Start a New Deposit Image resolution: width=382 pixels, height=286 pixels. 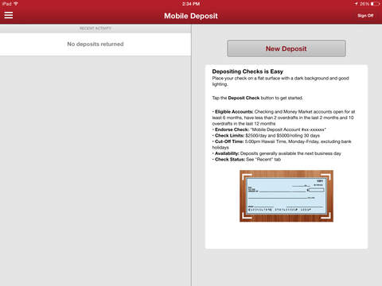click(286, 48)
